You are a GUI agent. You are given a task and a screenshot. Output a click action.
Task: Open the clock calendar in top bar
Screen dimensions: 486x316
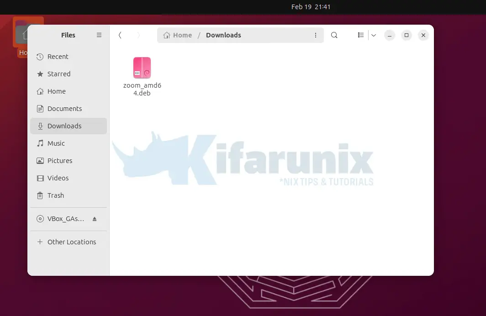(x=311, y=7)
